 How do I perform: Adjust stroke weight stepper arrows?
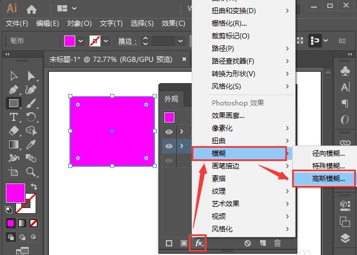[x=145, y=41]
